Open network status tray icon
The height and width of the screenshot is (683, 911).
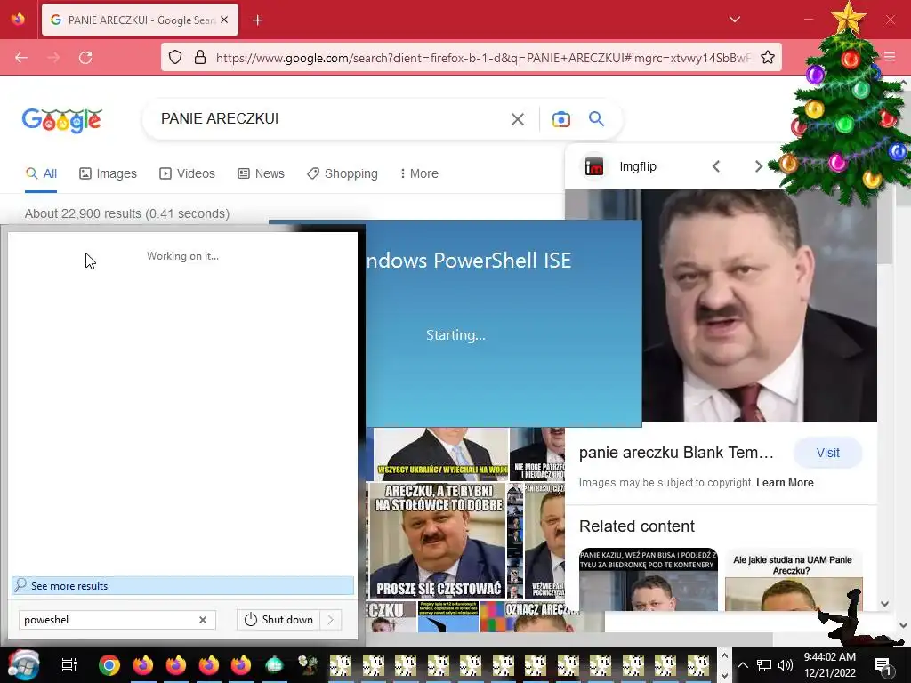(764, 665)
